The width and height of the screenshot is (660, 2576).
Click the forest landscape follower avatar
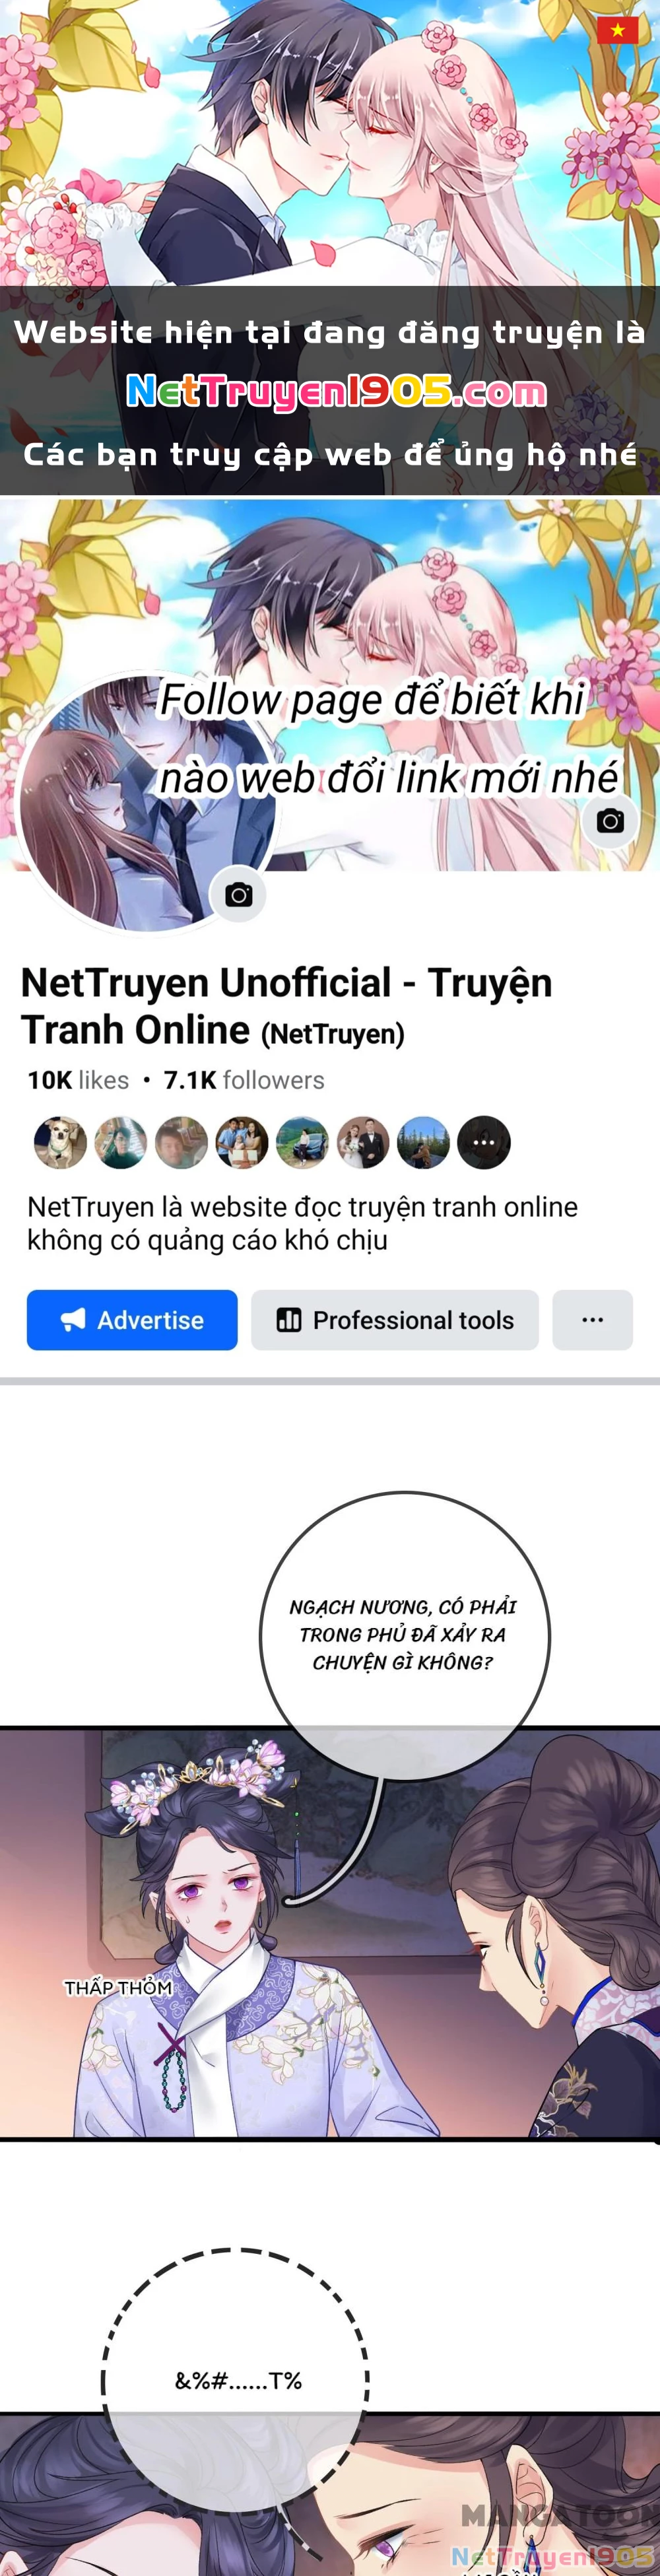click(423, 1142)
